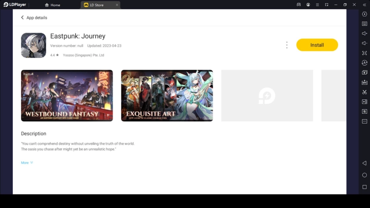Click the LDPlayer logo

pyautogui.click(x=14, y=5)
